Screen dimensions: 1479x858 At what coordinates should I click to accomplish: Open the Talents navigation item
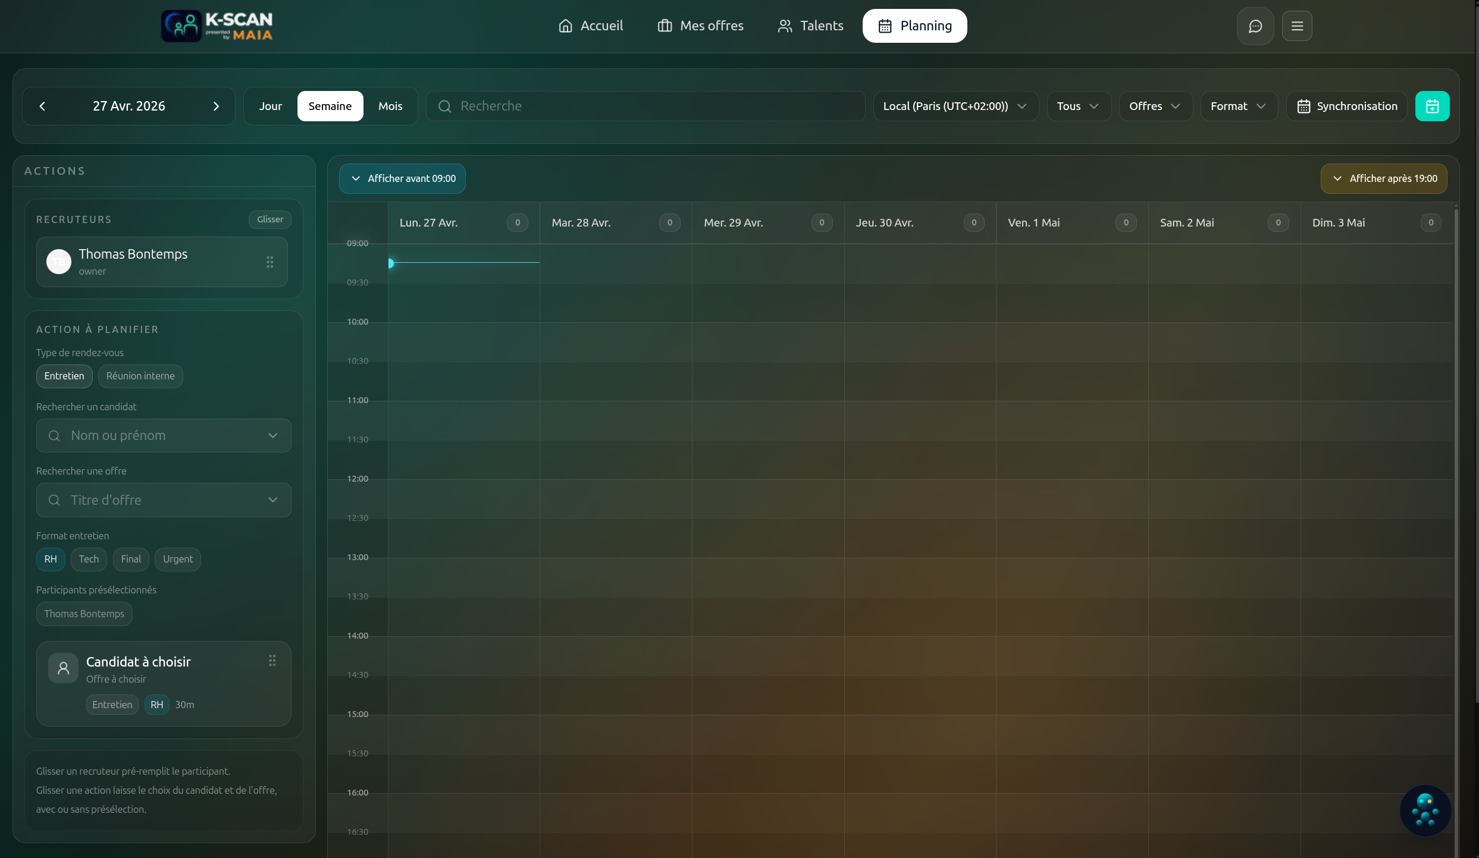tap(810, 26)
